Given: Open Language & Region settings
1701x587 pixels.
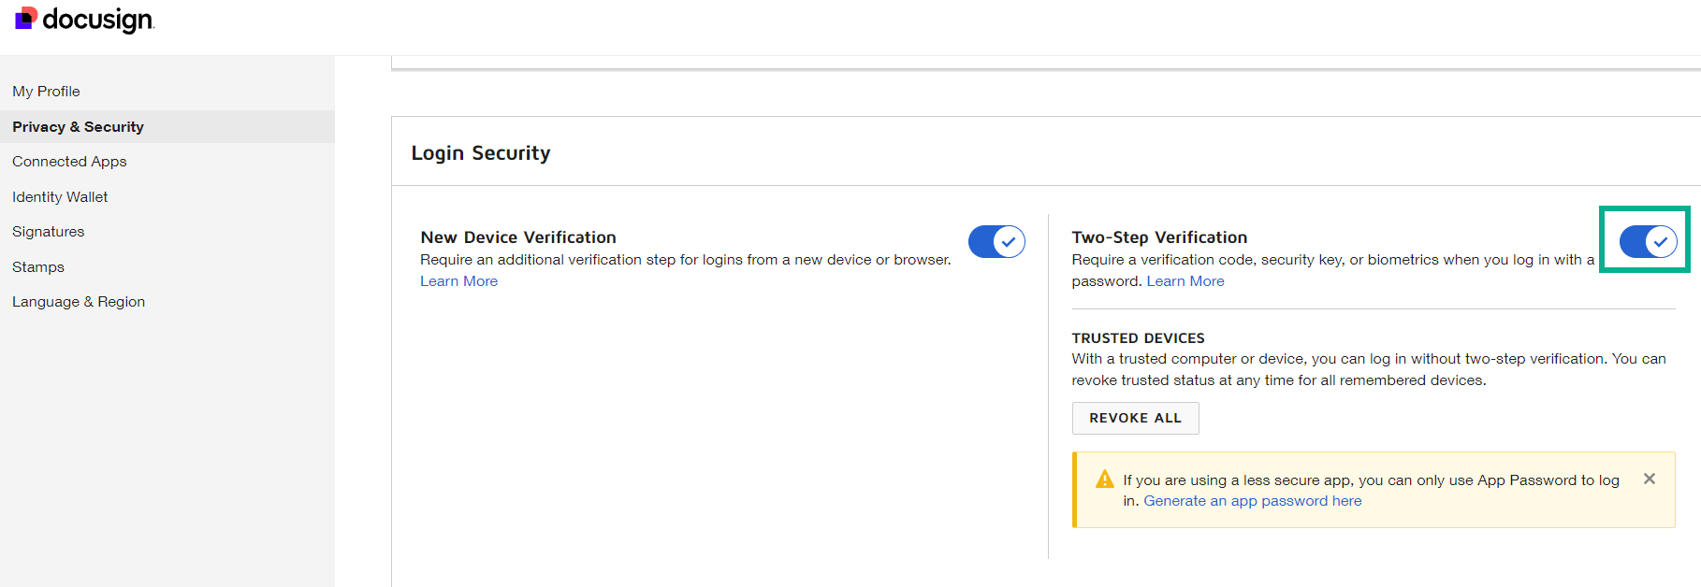Looking at the screenshot, I should point(79,302).
